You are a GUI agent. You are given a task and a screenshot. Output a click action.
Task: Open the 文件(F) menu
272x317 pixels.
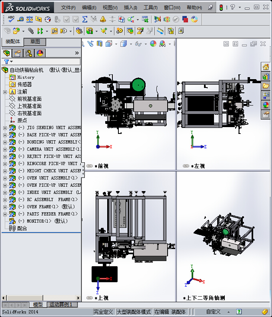pos(68,8)
